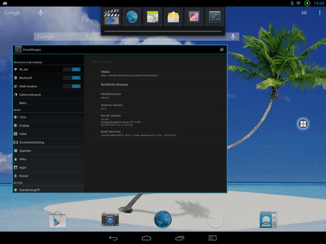Select Speicher settings

pyautogui.click(x=48, y=151)
